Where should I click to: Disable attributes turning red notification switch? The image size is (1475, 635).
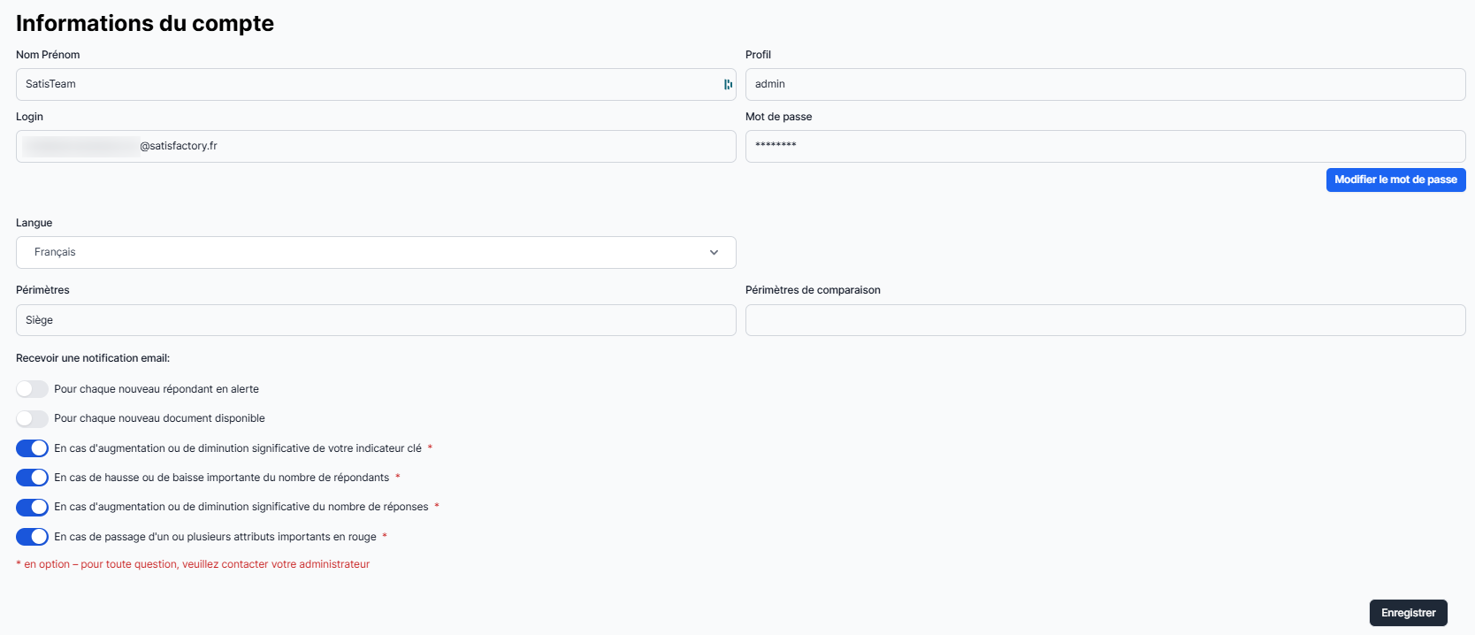pyautogui.click(x=32, y=537)
